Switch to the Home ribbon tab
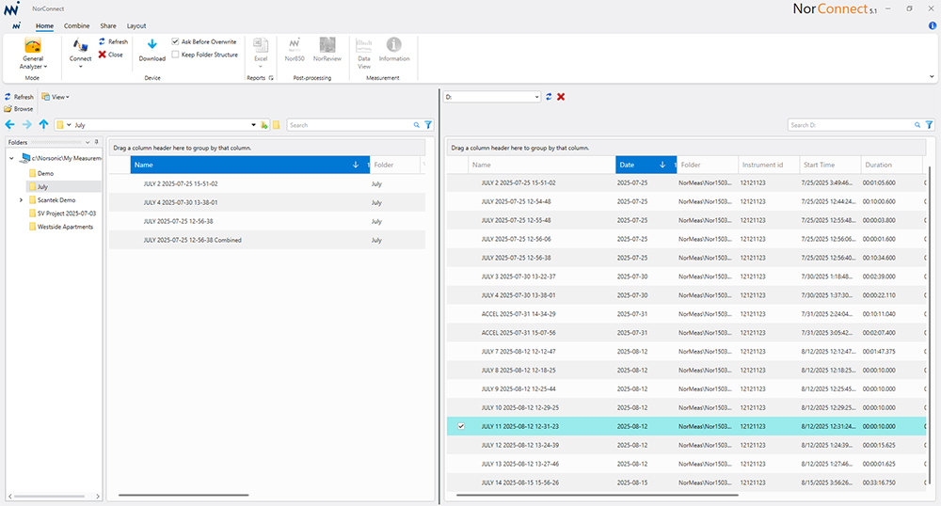The image size is (941, 506). 44,25
